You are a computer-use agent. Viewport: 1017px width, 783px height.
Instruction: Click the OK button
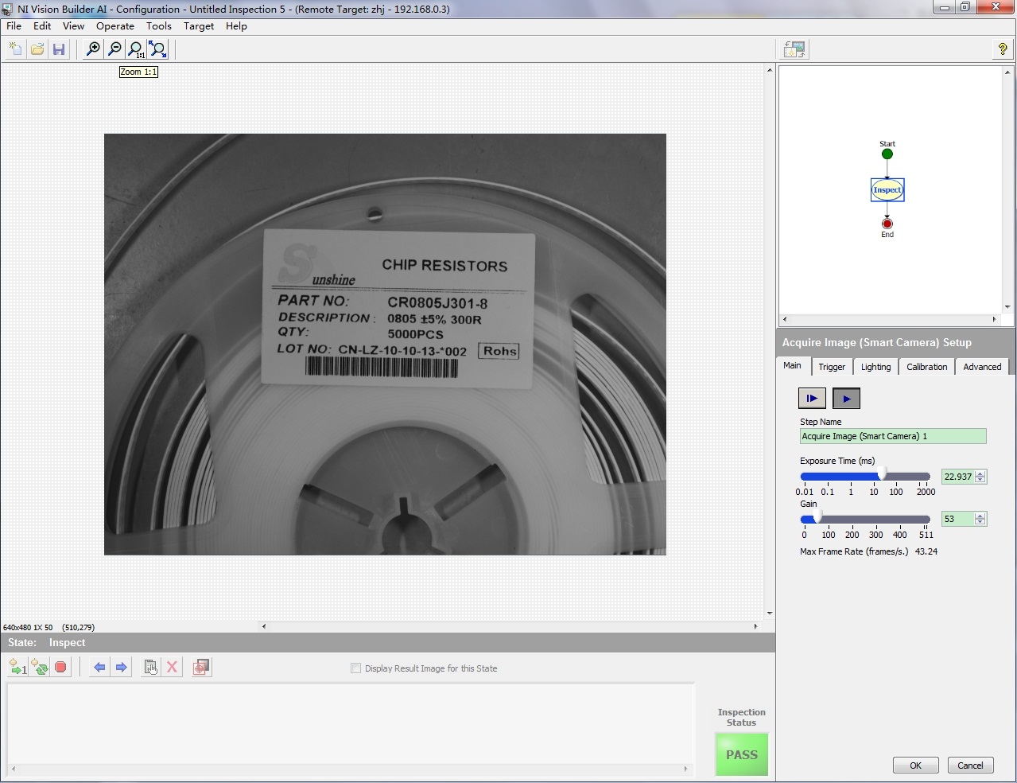coord(915,765)
